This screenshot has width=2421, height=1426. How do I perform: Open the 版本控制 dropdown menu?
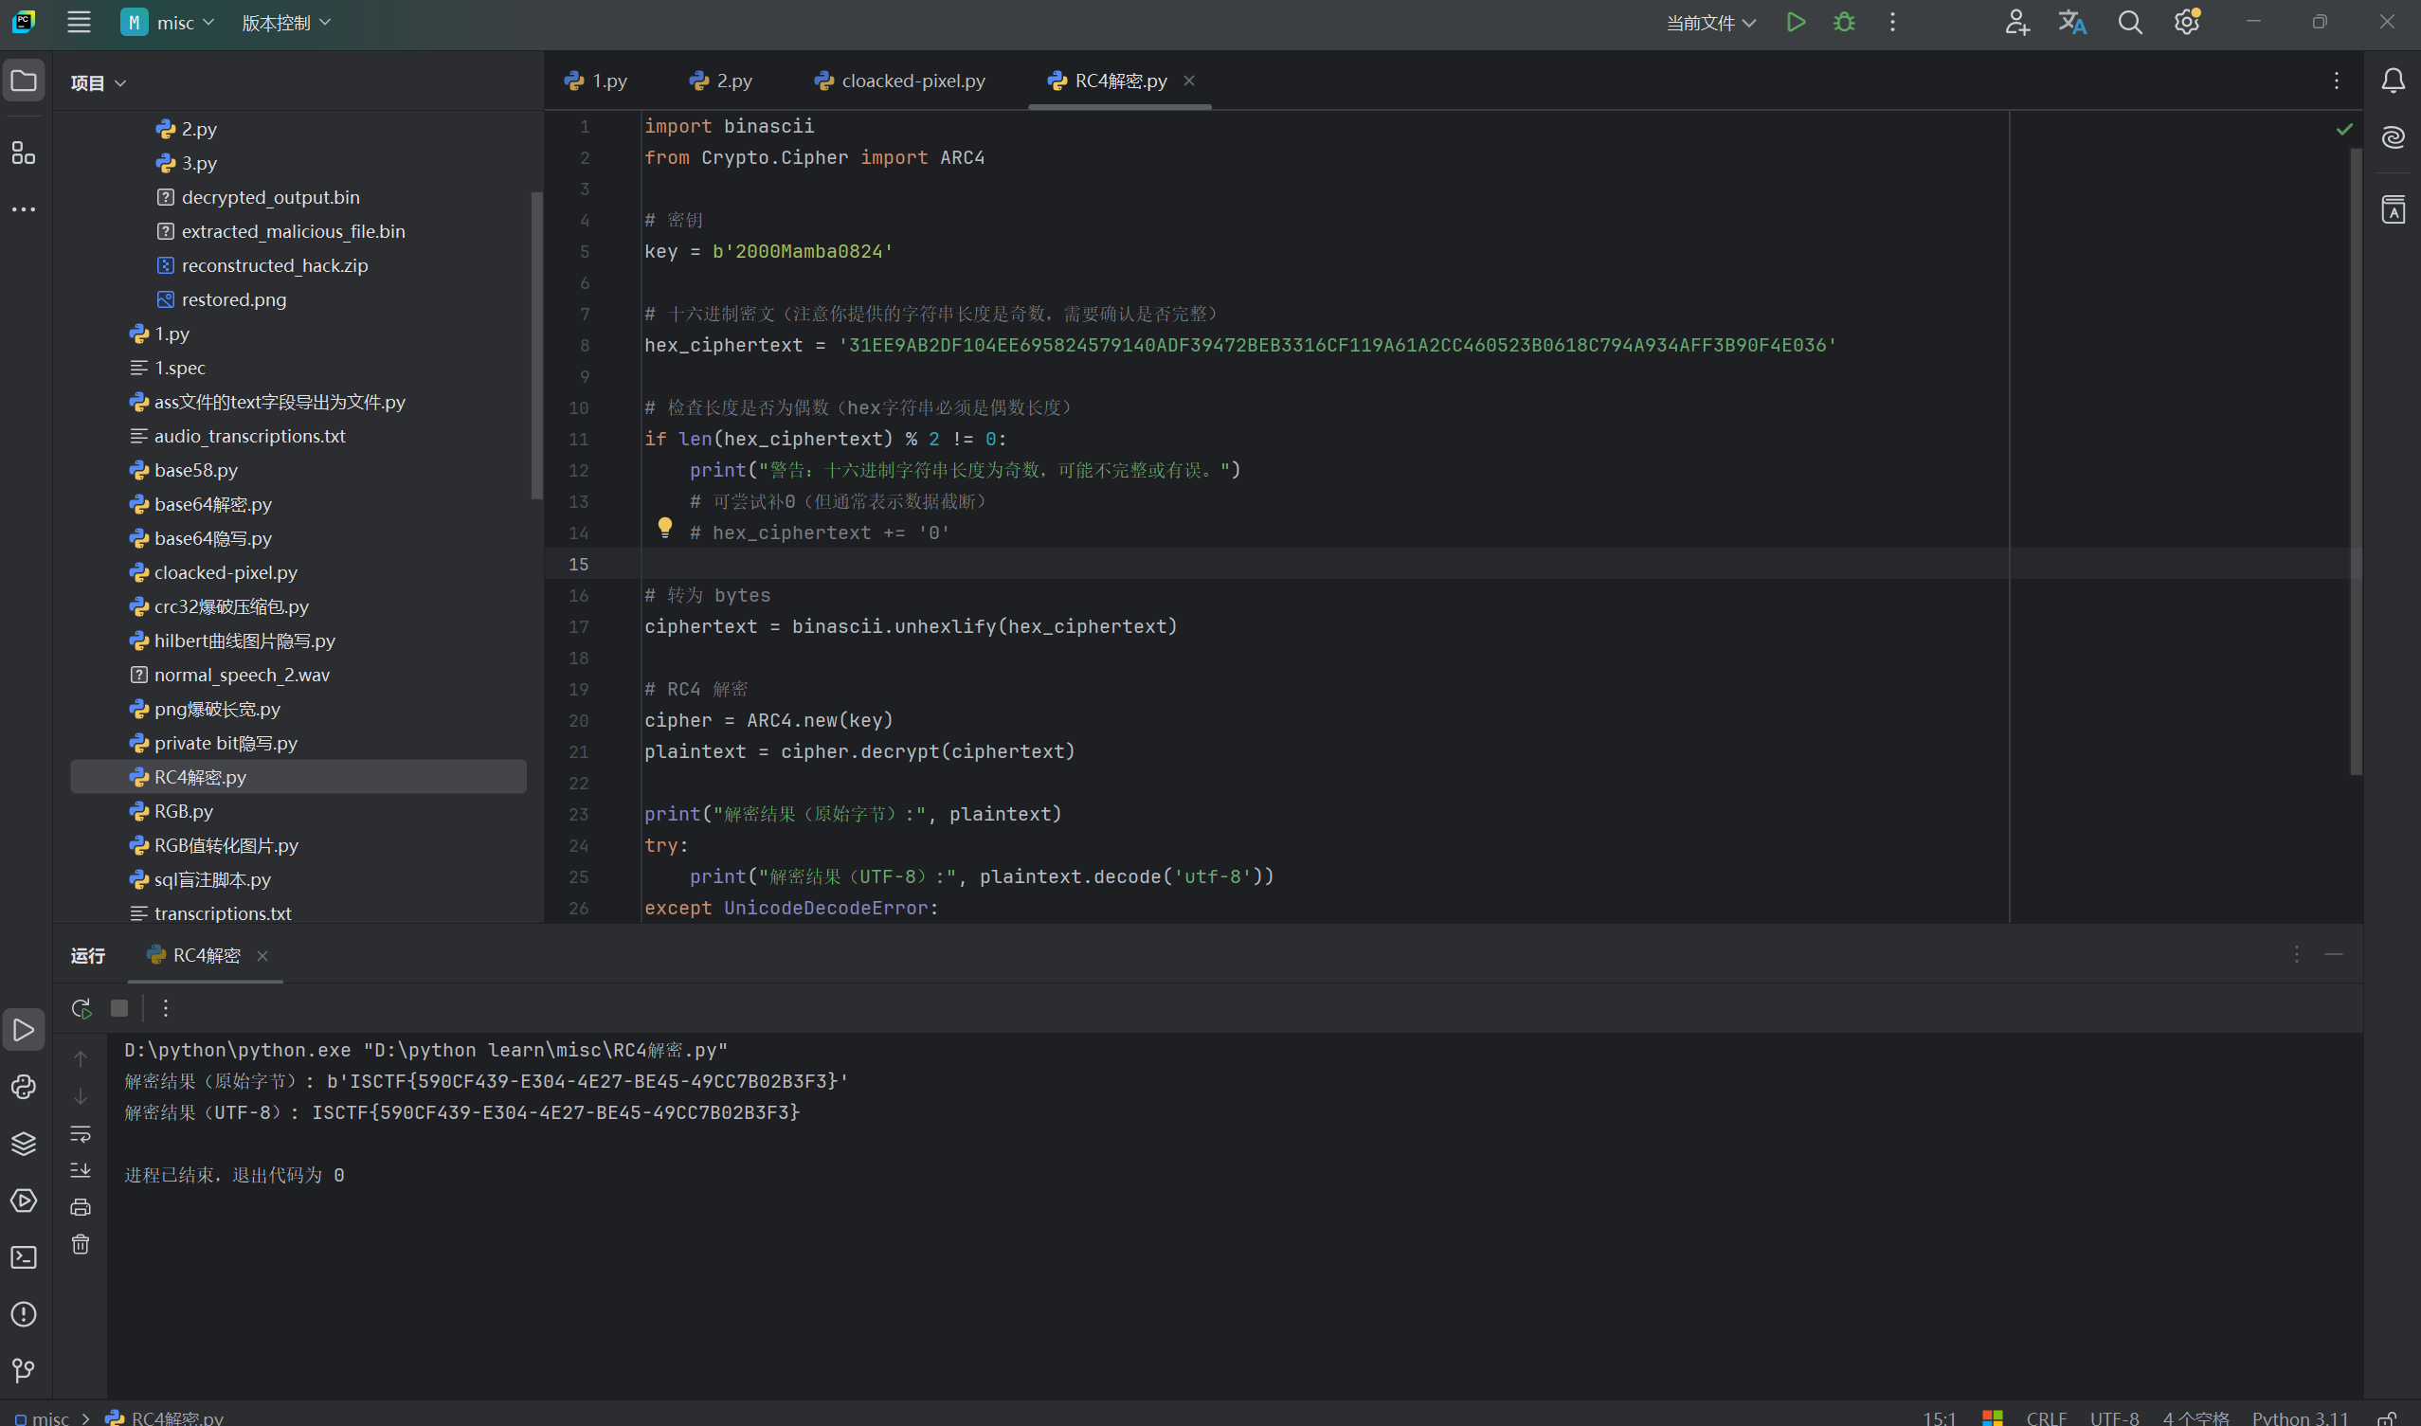point(285,22)
